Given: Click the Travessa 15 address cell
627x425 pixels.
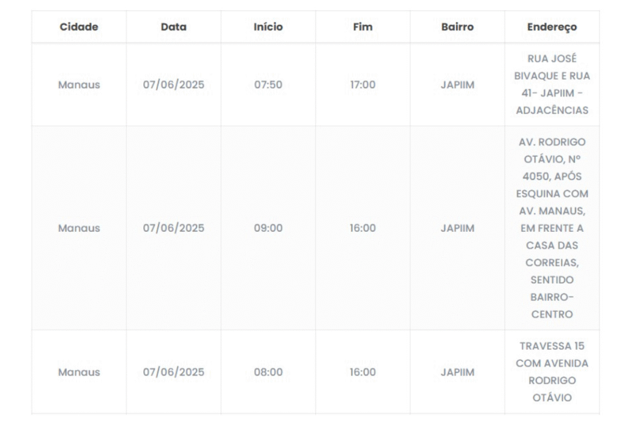Looking at the screenshot, I should point(552,372).
